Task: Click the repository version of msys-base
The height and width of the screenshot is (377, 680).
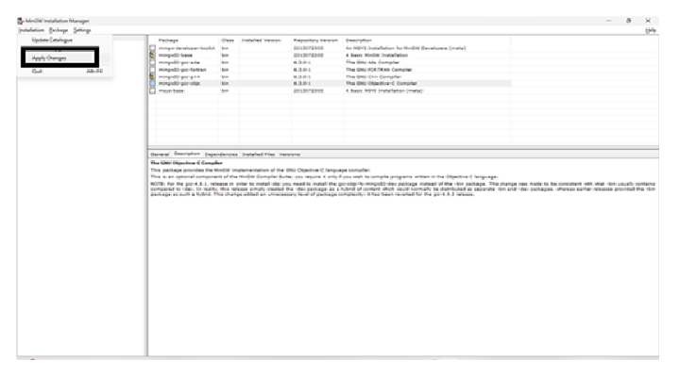Action: [x=308, y=90]
